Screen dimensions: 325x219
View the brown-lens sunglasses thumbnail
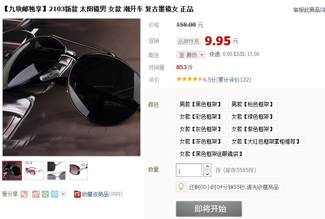(x=79, y=171)
